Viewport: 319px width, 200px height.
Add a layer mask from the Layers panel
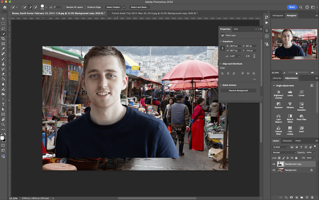291,197
